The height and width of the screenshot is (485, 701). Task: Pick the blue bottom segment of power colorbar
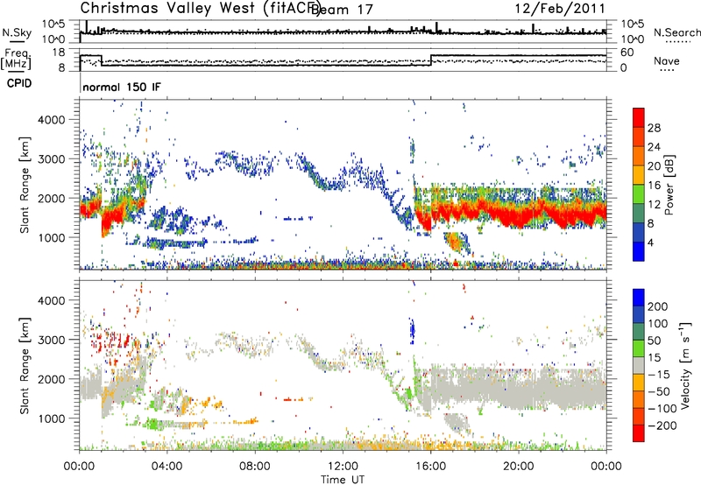tap(639, 251)
